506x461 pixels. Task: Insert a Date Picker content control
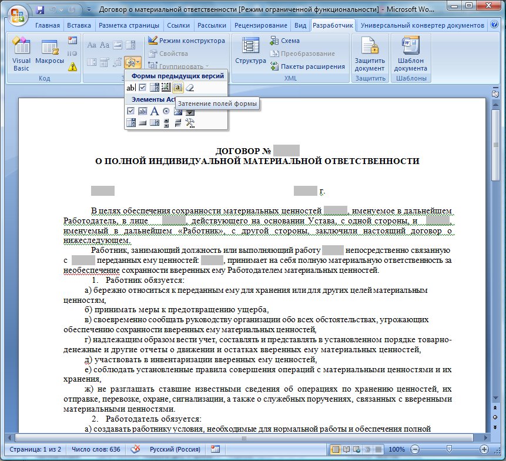point(105,62)
